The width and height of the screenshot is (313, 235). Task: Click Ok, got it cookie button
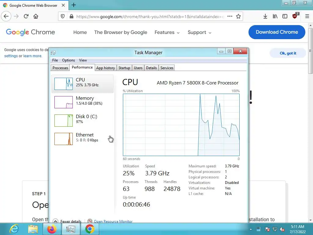click(288, 53)
